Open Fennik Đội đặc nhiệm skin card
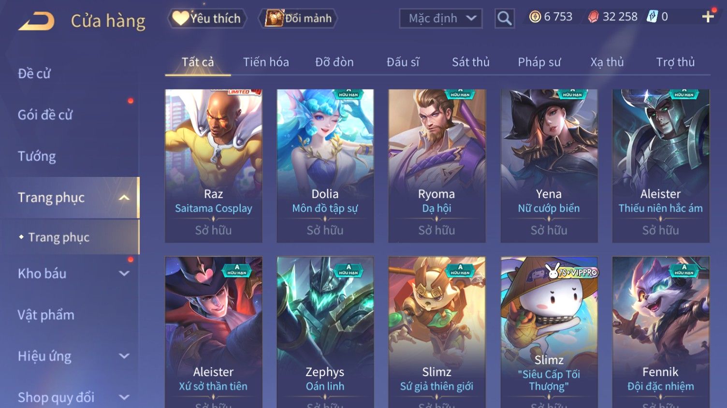This screenshot has width=727, height=408. [x=661, y=332]
